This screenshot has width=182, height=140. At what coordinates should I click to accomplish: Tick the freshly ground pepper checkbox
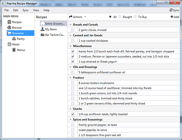pos(73,125)
